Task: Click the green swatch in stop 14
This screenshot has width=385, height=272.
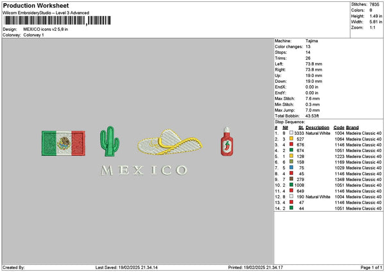Action: pyautogui.click(x=291, y=208)
